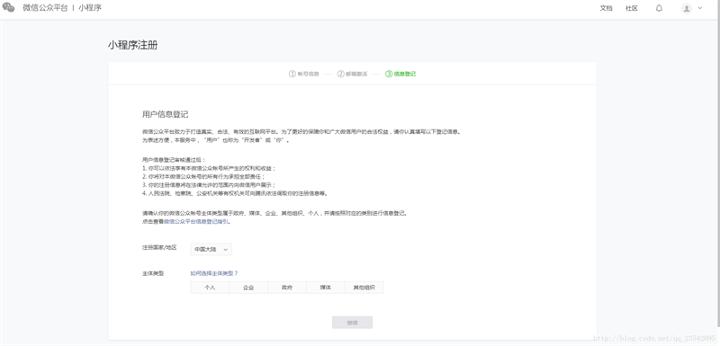Viewport: 720px width, 346px height.
Task: Select 企业 as subject type
Action: pos(248,288)
